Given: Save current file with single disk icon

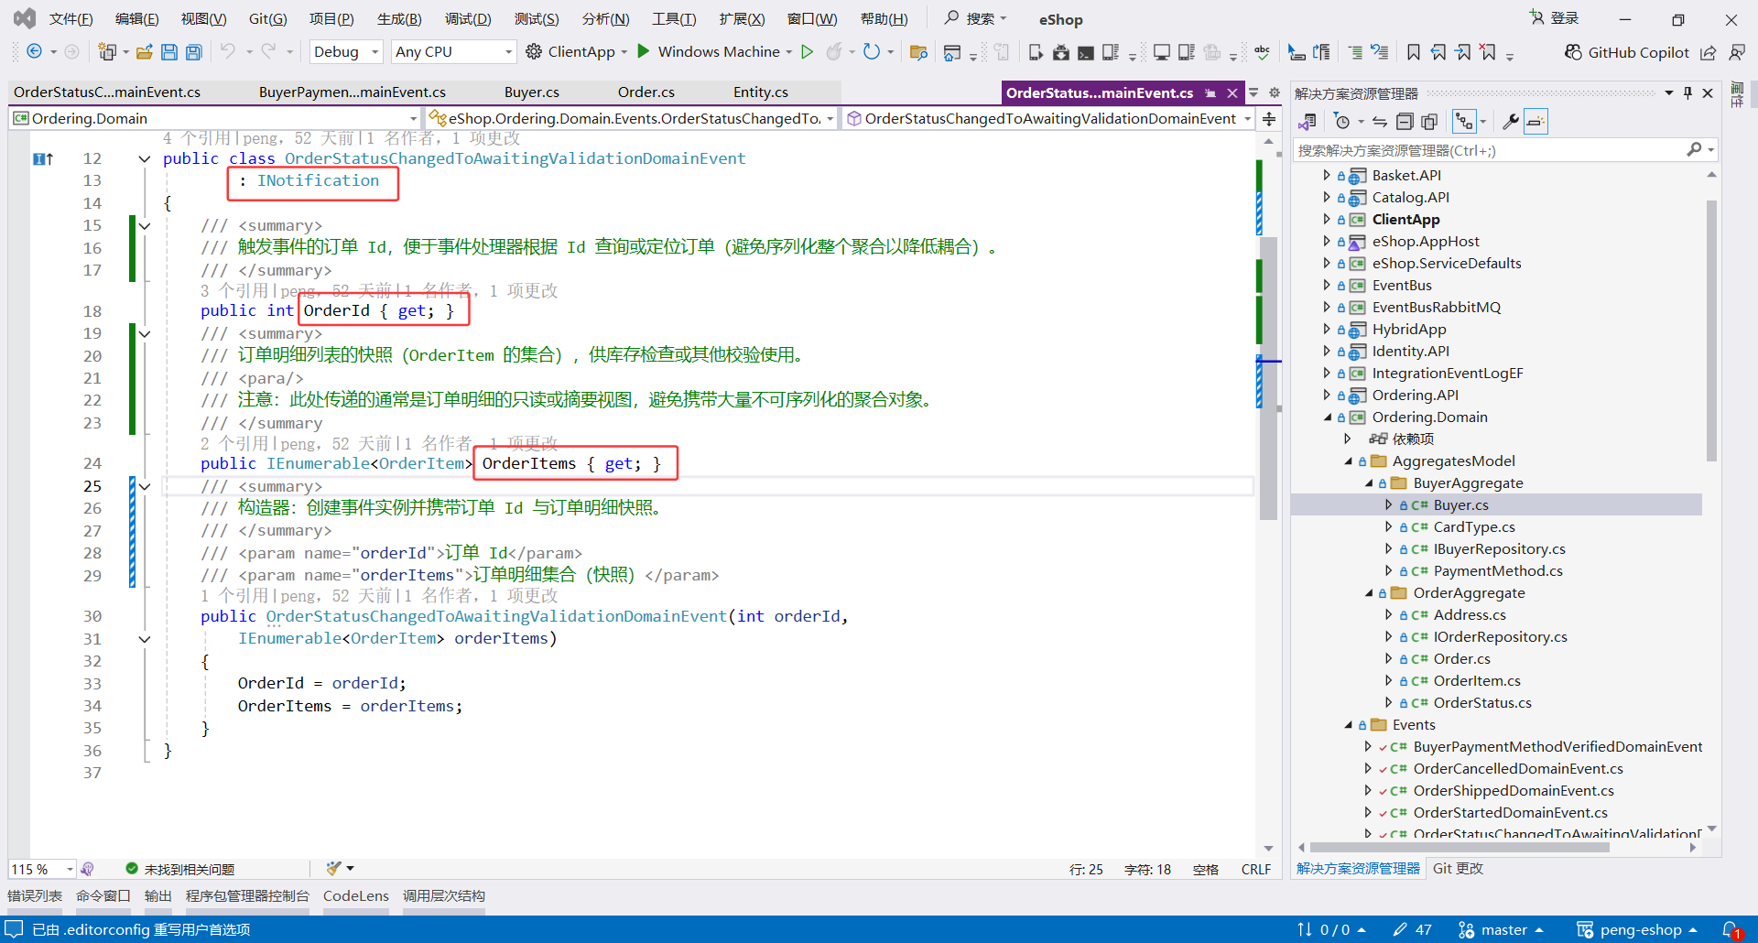Looking at the screenshot, I should click(168, 52).
